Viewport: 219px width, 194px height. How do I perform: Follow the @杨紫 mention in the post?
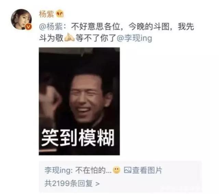pyautogui.click(x=51, y=27)
